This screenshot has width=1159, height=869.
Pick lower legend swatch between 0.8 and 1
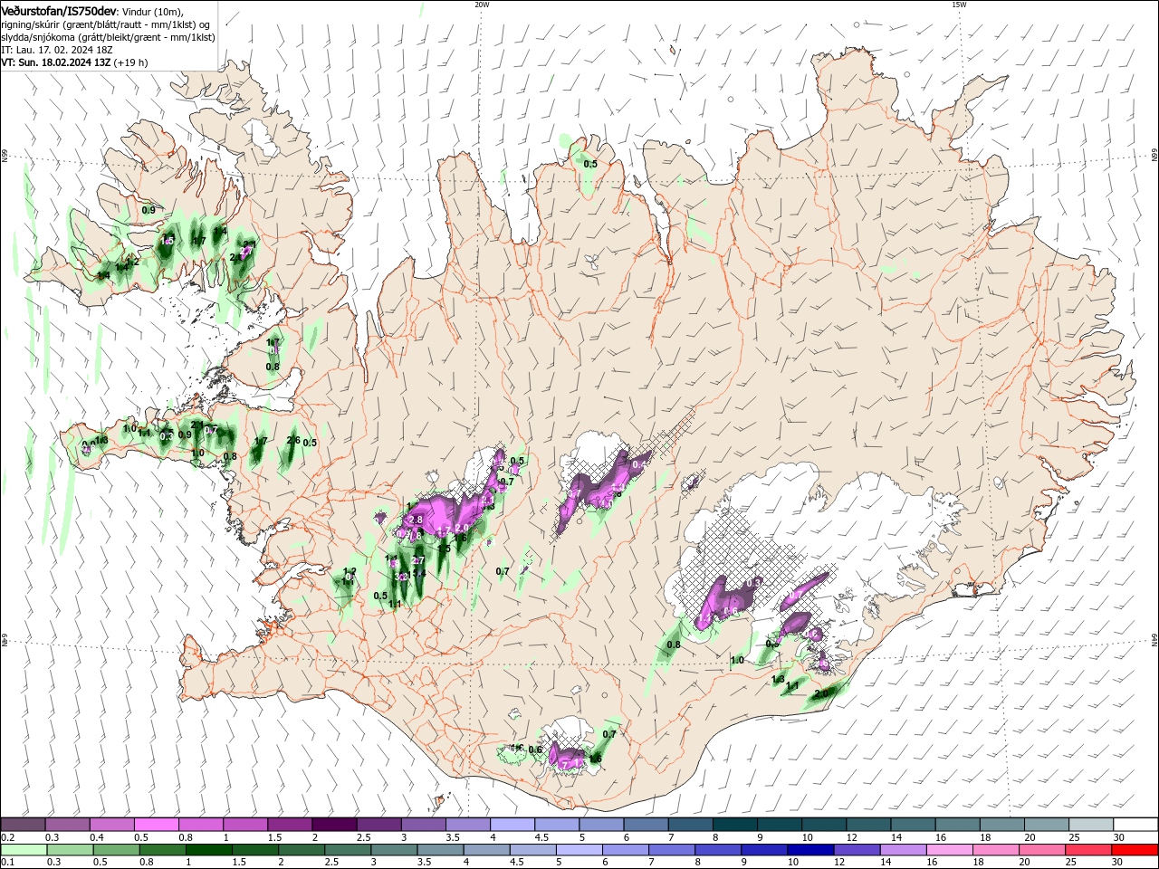click(162, 850)
